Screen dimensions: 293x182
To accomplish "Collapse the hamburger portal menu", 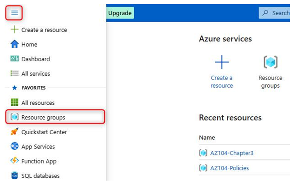I will [x=14, y=13].
